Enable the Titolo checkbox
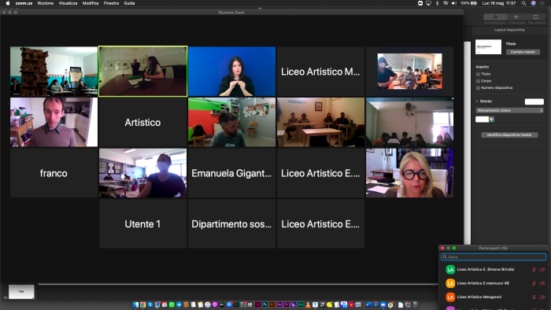This screenshot has height=310, width=551. pos(478,74)
